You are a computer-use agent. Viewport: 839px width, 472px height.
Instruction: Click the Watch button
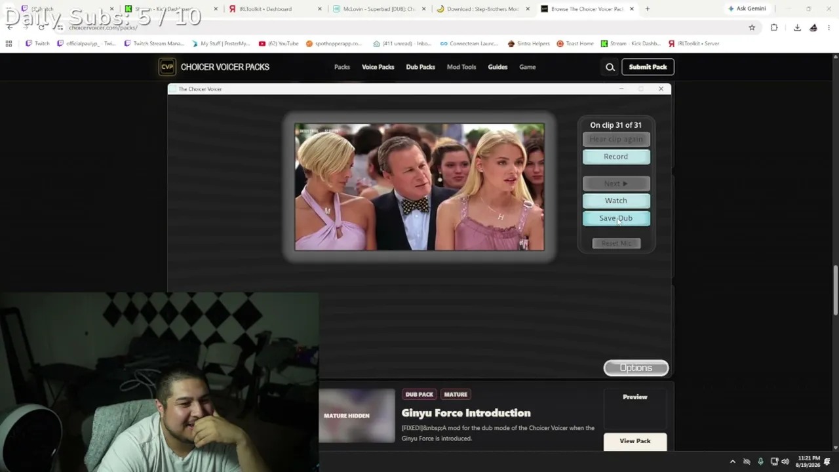point(616,201)
